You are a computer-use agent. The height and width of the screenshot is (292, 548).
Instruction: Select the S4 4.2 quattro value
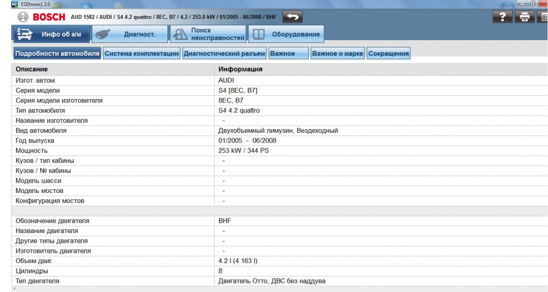pyautogui.click(x=239, y=110)
